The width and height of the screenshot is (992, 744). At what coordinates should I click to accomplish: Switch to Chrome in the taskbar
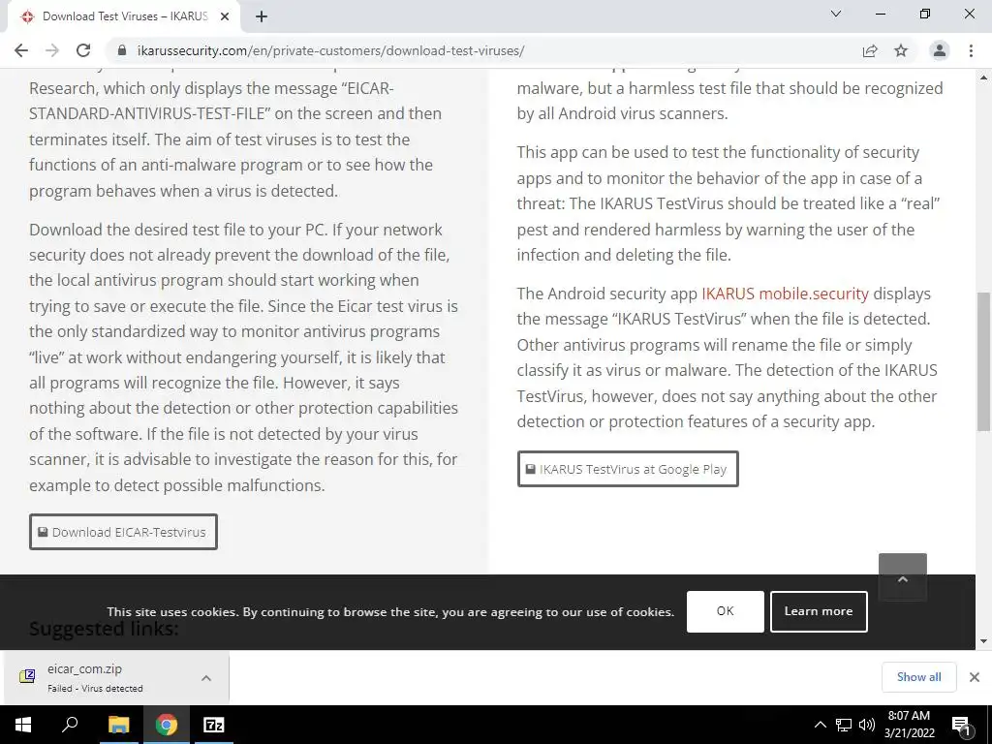pos(167,725)
